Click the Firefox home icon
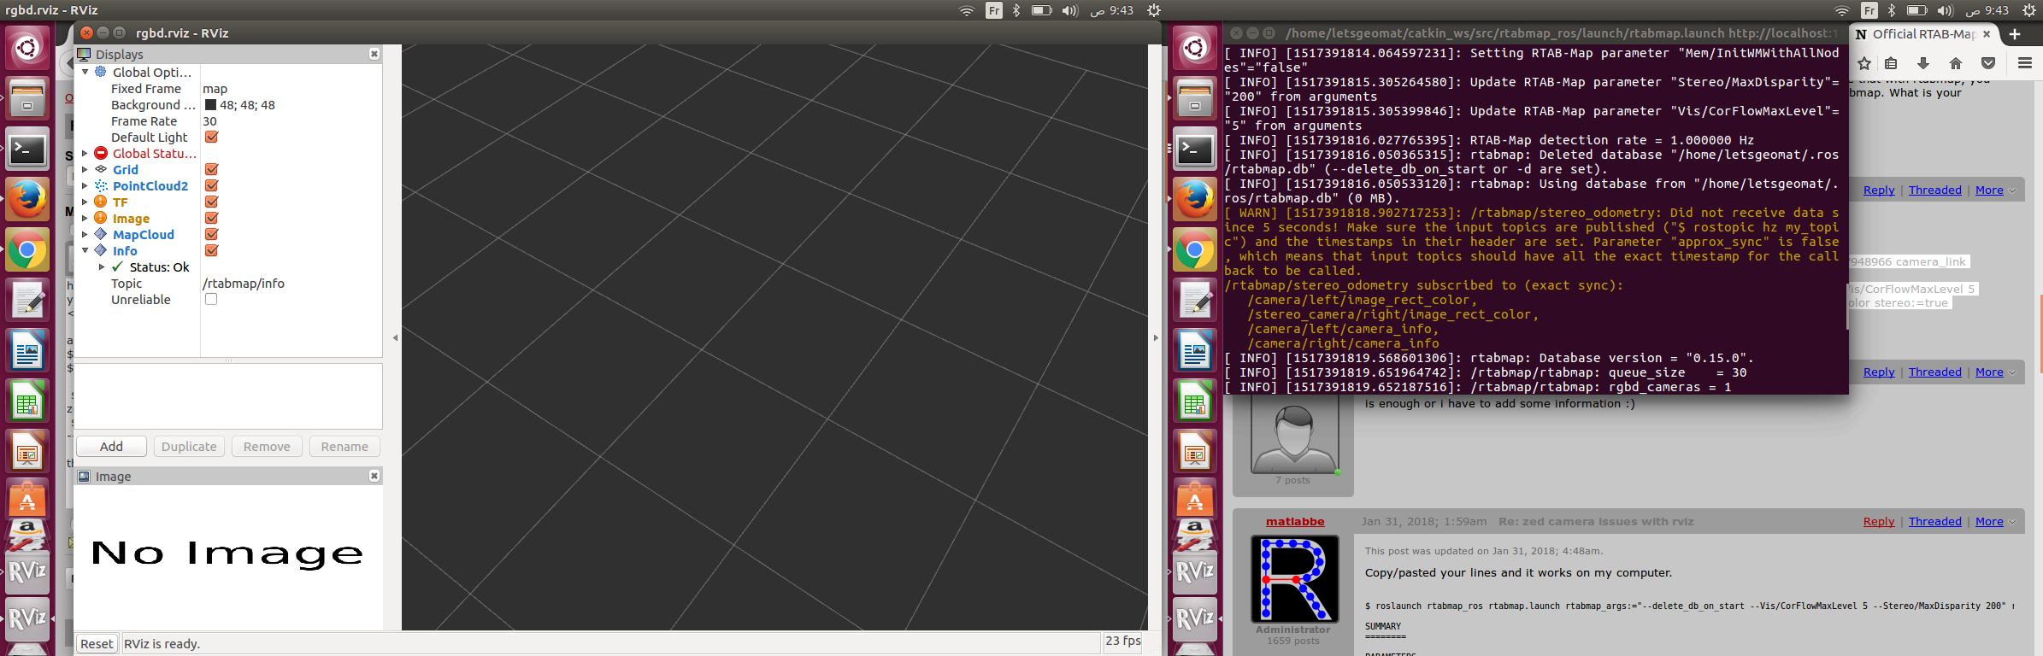 (x=1955, y=63)
